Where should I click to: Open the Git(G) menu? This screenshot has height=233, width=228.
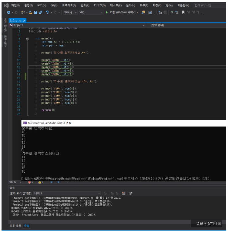pyautogui.click(x=54, y=6)
